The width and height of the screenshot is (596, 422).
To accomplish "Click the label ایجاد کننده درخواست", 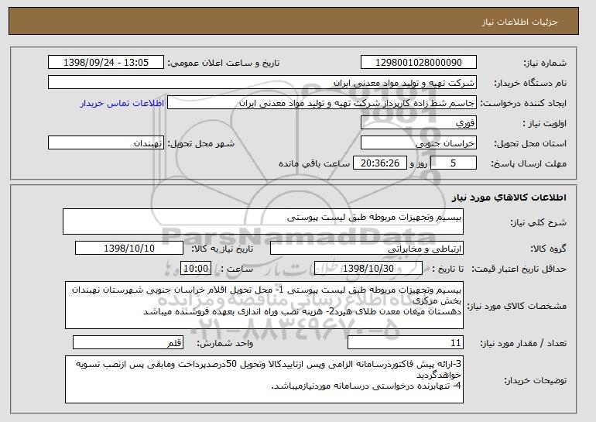I will [523, 104].
